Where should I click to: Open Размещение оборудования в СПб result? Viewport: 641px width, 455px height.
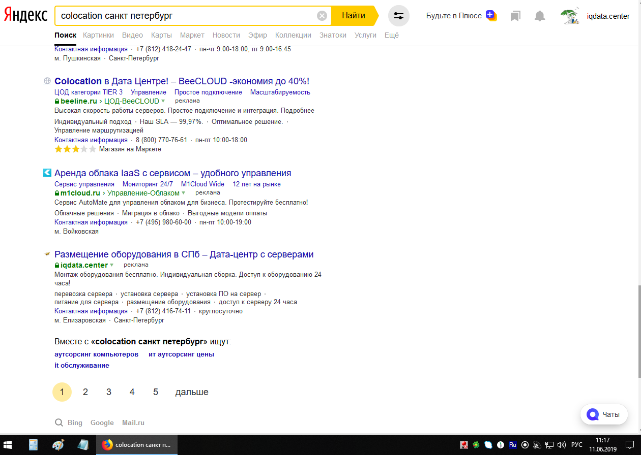[x=184, y=254]
